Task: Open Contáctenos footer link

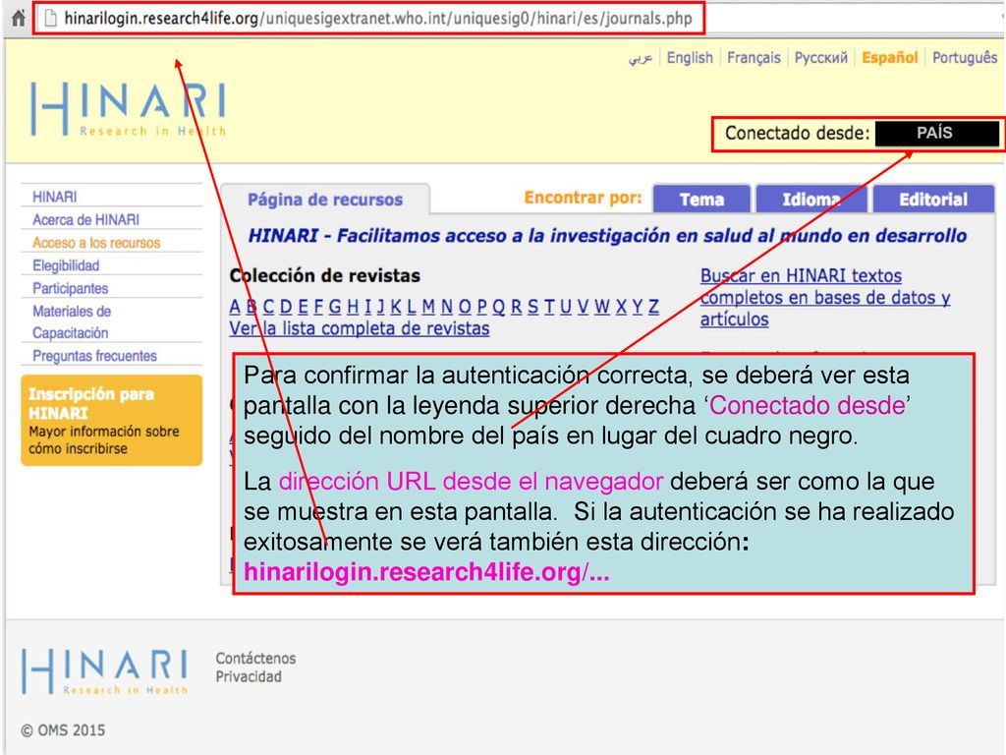Action: [255, 658]
